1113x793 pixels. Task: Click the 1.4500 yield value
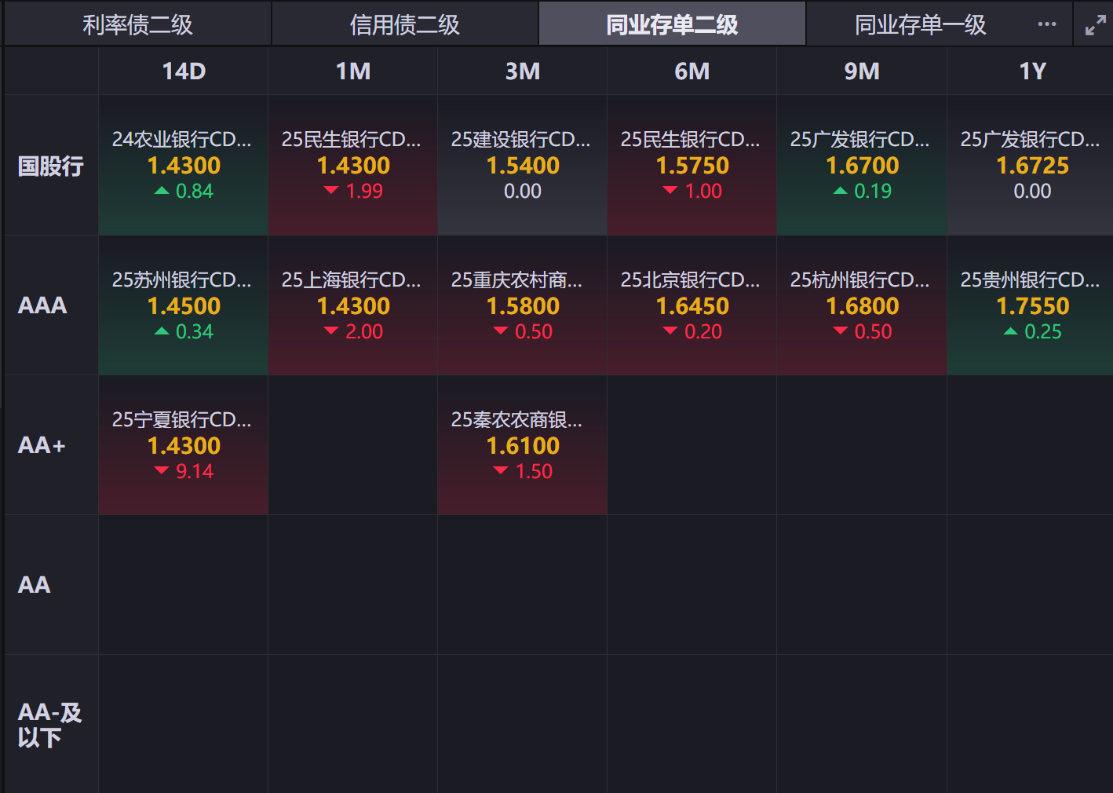point(184,306)
